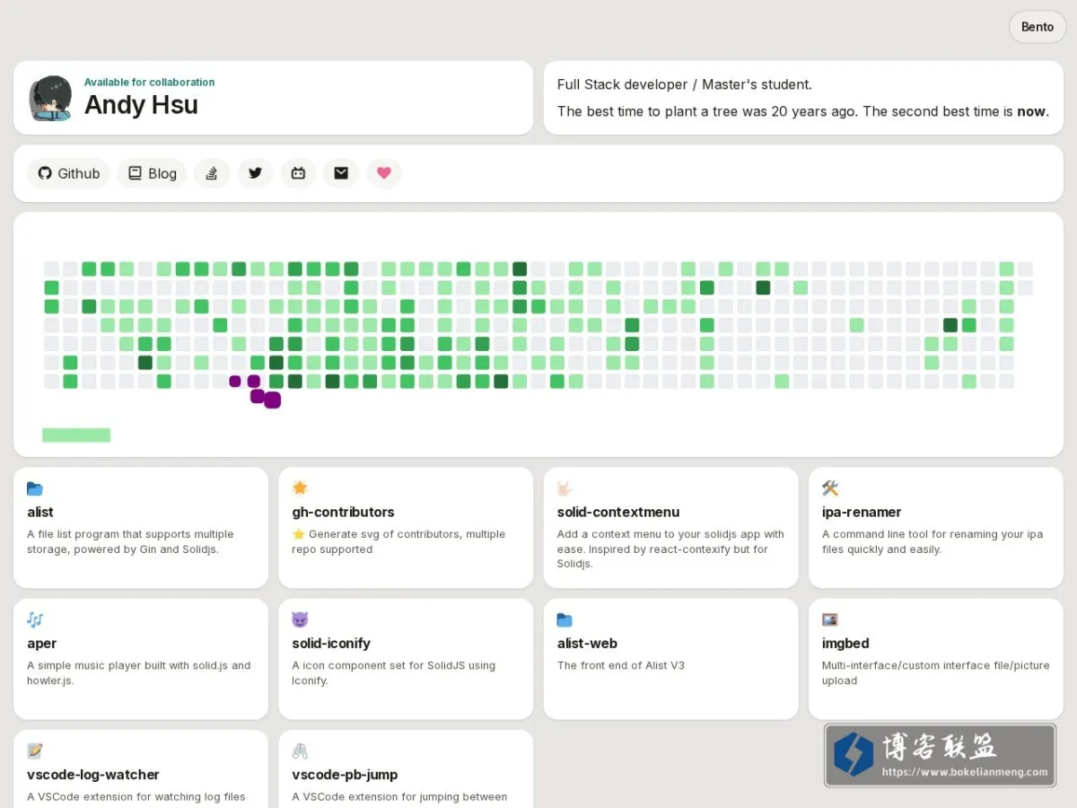Open the Bilibili TV icon link
Image resolution: width=1077 pixels, height=808 pixels.
point(298,173)
